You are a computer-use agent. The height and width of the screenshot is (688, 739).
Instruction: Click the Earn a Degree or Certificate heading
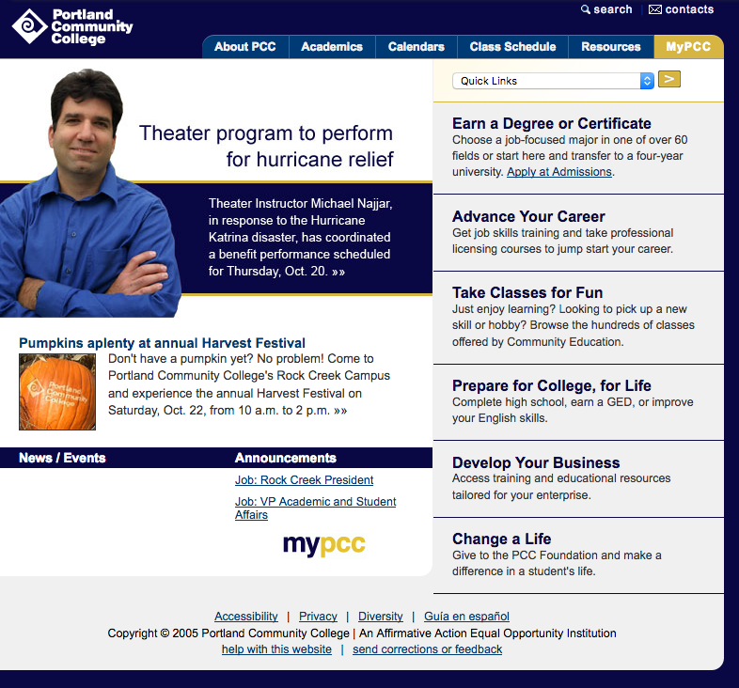pyautogui.click(x=551, y=123)
